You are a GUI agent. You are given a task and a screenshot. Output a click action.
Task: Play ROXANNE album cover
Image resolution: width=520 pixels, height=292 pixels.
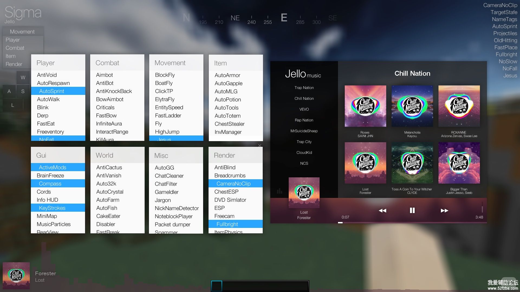click(x=459, y=106)
